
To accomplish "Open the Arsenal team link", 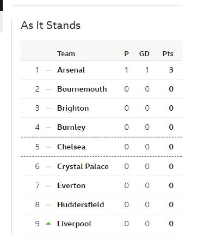I will tap(71, 70).
